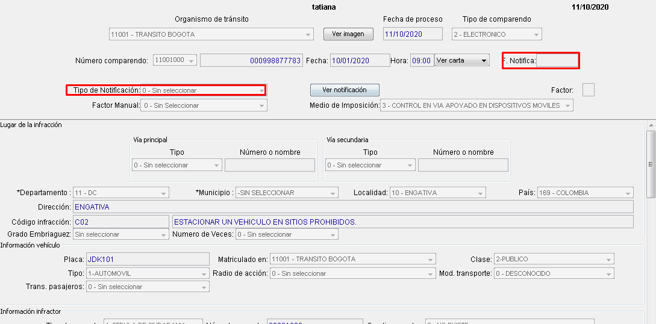Expand the Localidad dropdown

click(x=437, y=193)
